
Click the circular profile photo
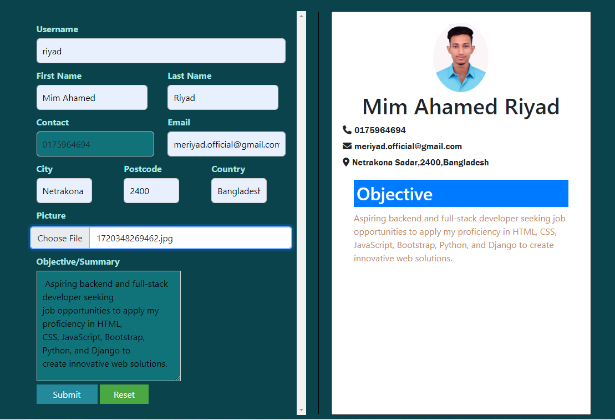pos(460,58)
